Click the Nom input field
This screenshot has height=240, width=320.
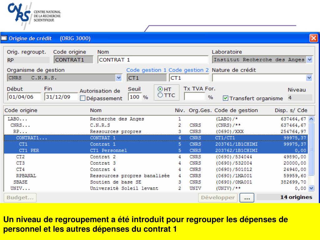[x=153, y=60]
